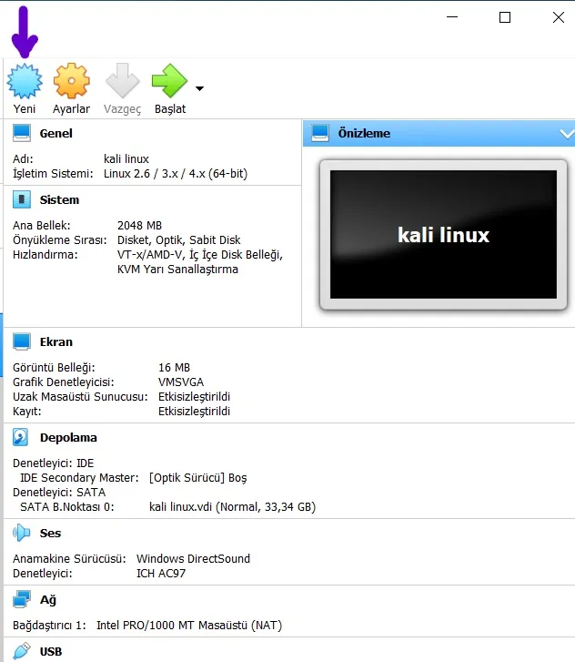Click the Önizleme header title

(364, 134)
